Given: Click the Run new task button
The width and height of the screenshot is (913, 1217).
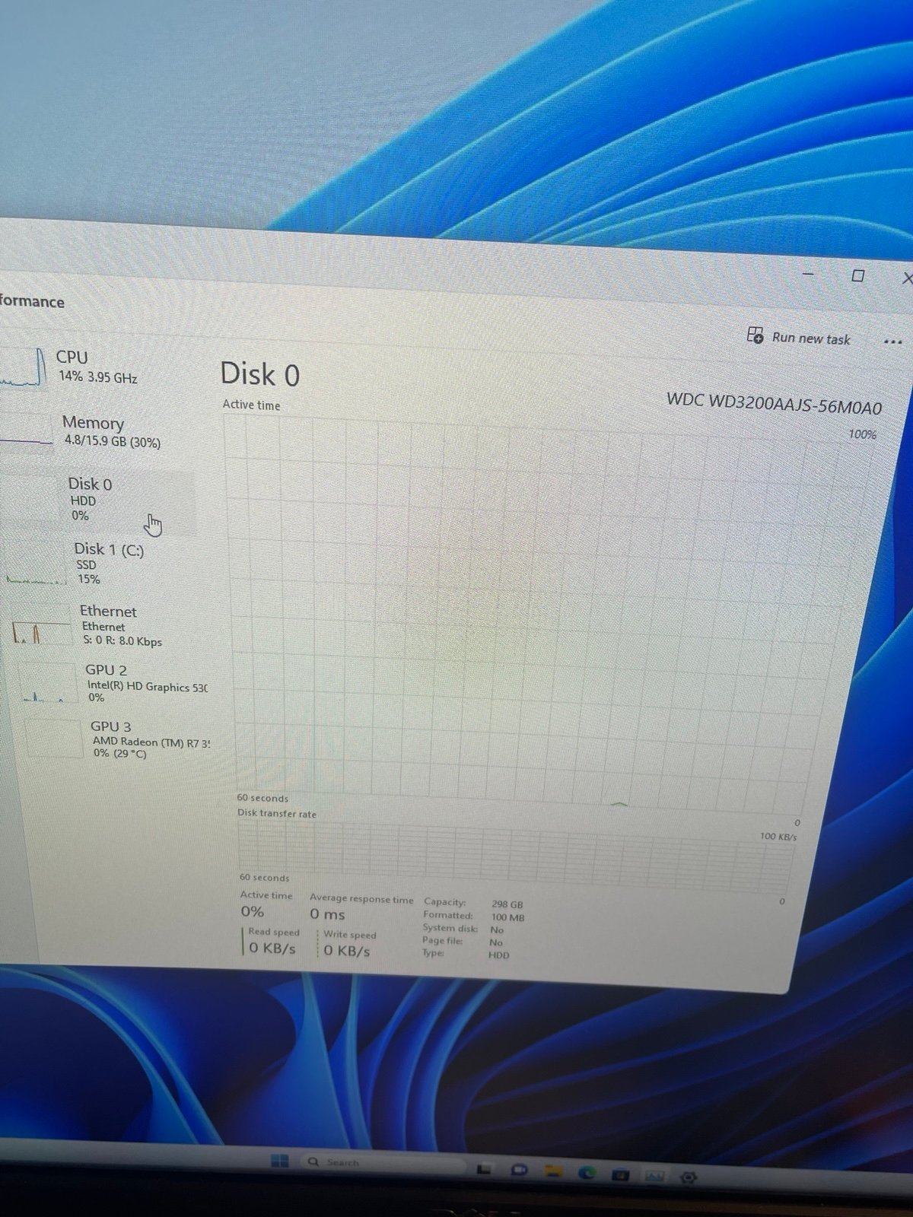Looking at the screenshot, I should coord(799,337).
